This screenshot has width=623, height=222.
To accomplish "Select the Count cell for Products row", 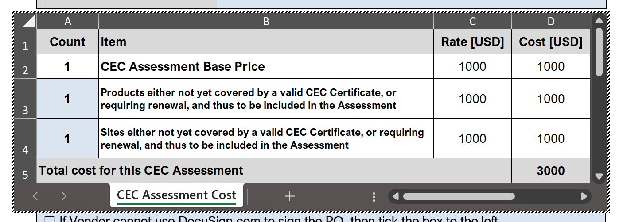I will (x=67, y=99).
